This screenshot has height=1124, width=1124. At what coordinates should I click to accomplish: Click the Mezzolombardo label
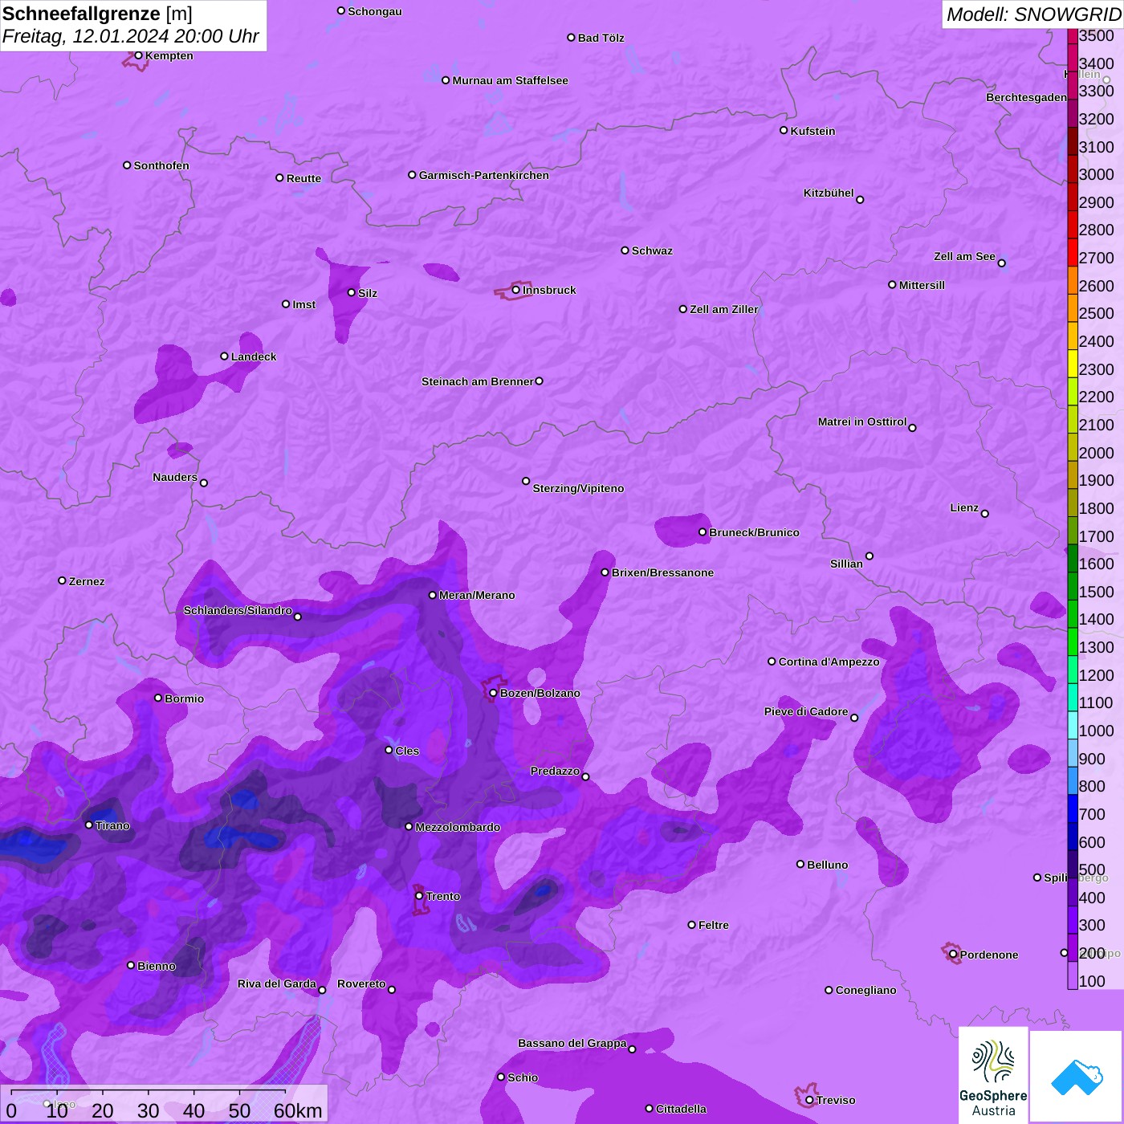[458, 827]
